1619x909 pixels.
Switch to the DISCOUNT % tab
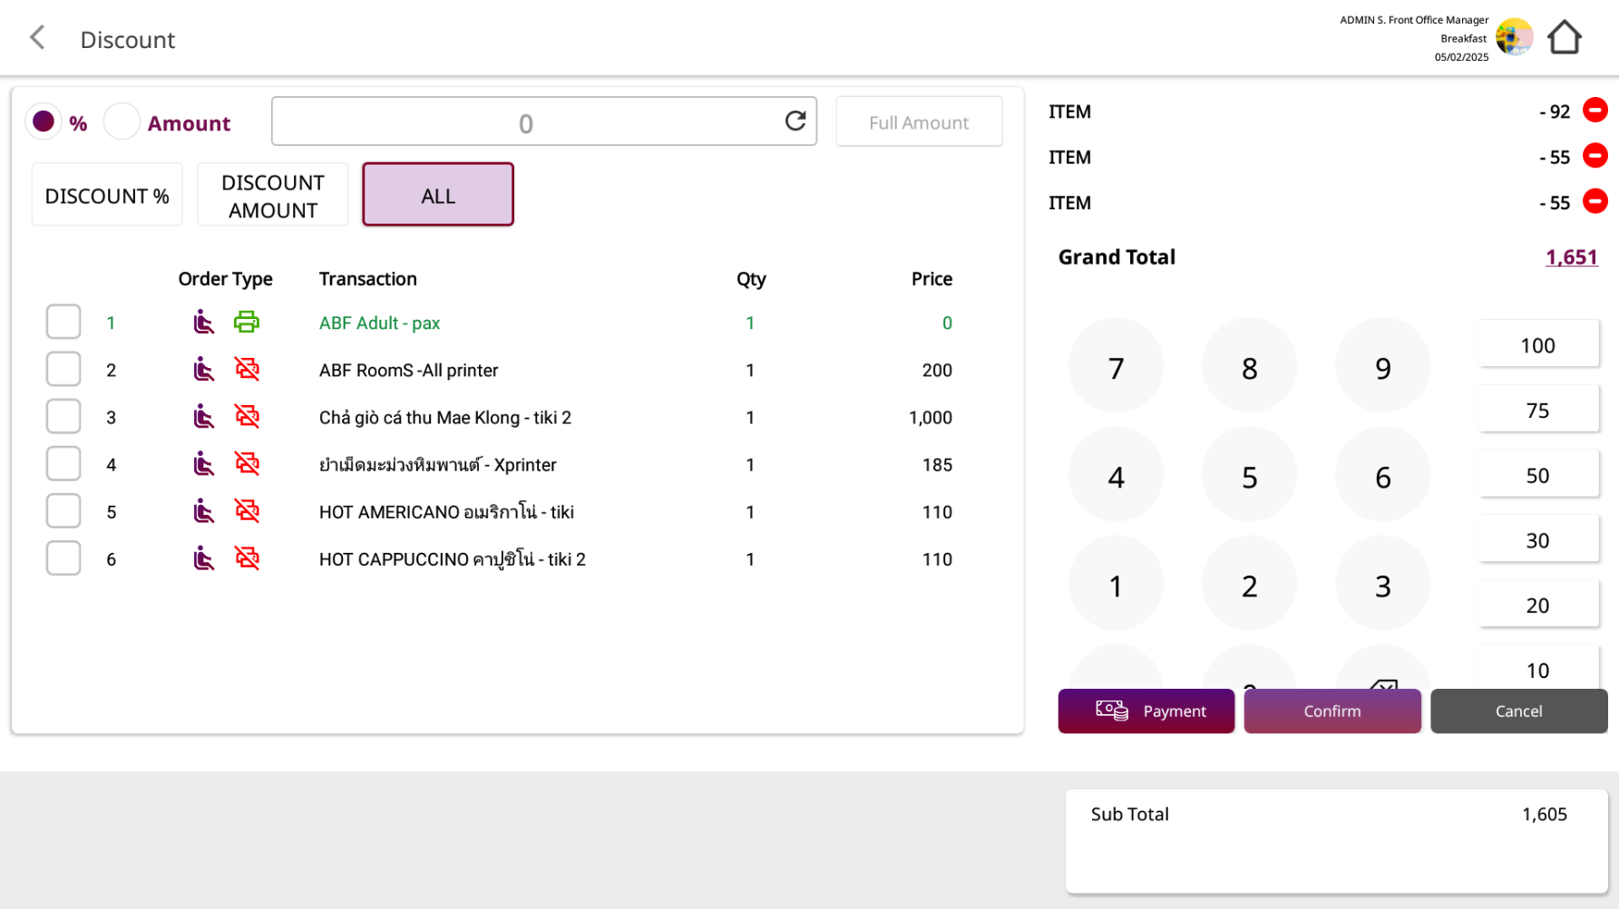click(x=107, y=195)
